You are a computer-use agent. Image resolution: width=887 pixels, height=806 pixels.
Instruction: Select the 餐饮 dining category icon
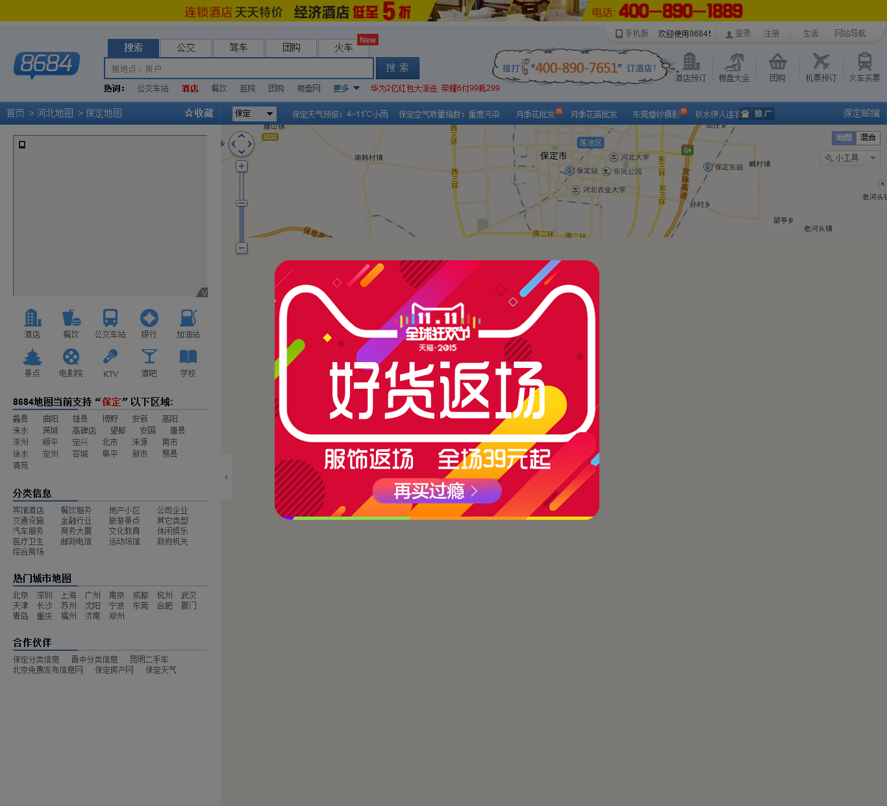(71, 324)
